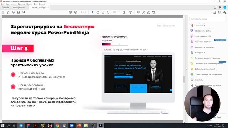
Task: Open the Windows notification center icon
Action: coord(223,126)
